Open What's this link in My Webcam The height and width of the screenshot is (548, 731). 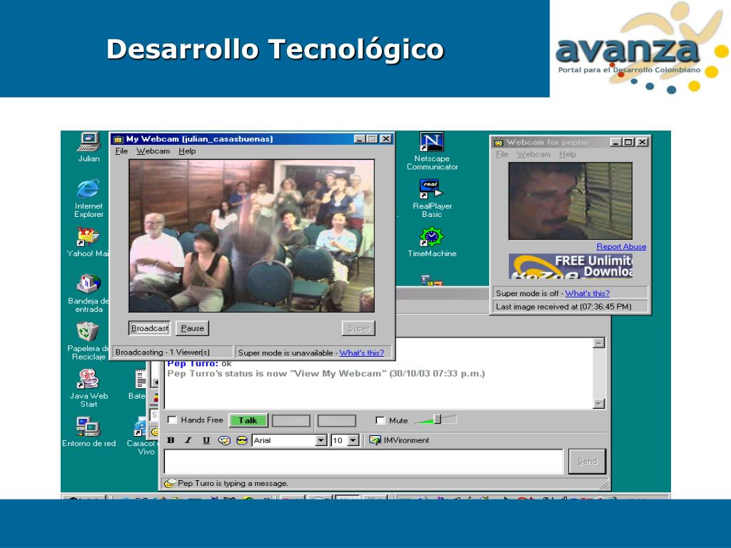pyautogui.click(x=362, y=352)
